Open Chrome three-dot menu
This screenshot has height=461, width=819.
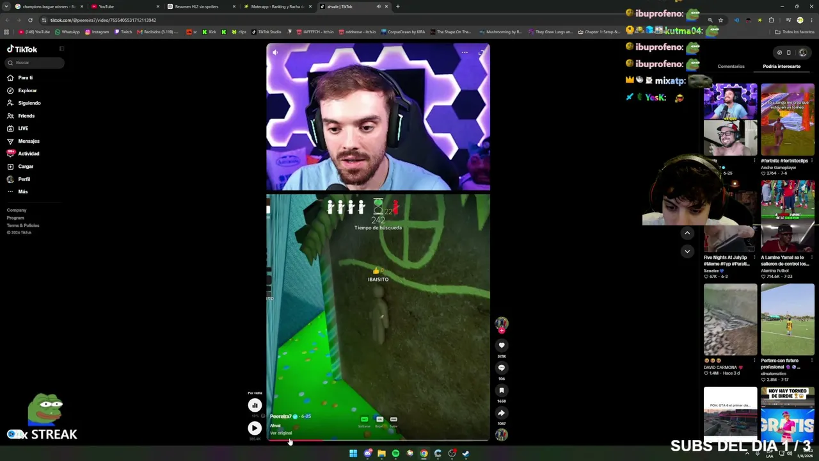[x=811, y=20]
